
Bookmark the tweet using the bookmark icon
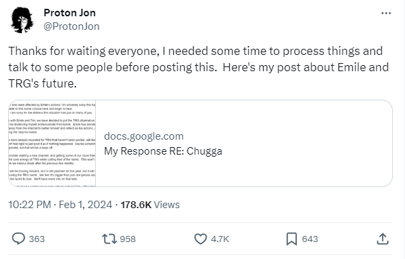[292, 239]
